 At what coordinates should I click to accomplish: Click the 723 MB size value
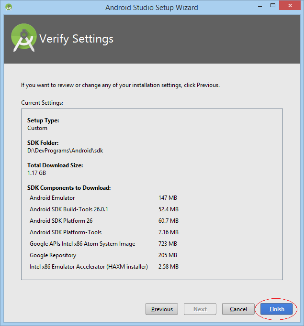coord(168,244)
